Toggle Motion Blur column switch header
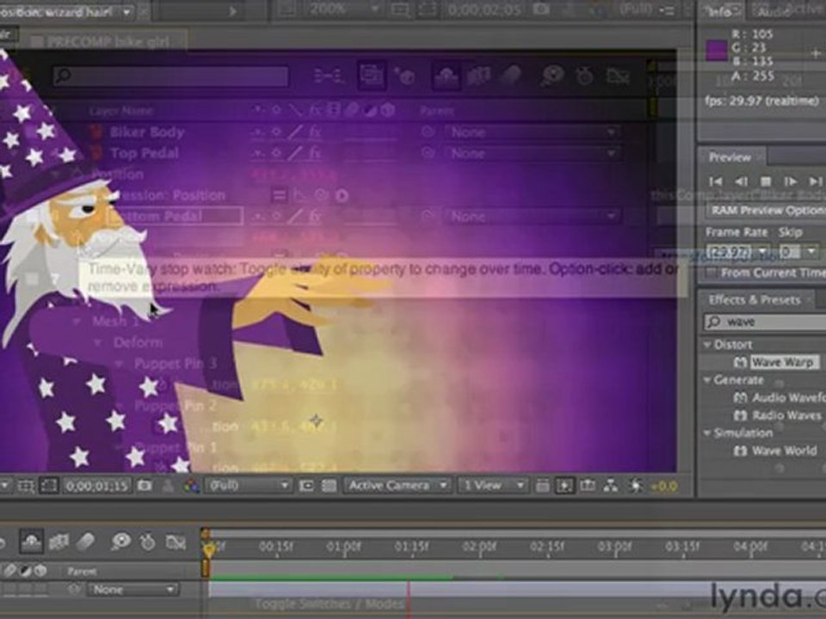The height and width of the screenshot is (619, 826). click(x=9, y=571)
